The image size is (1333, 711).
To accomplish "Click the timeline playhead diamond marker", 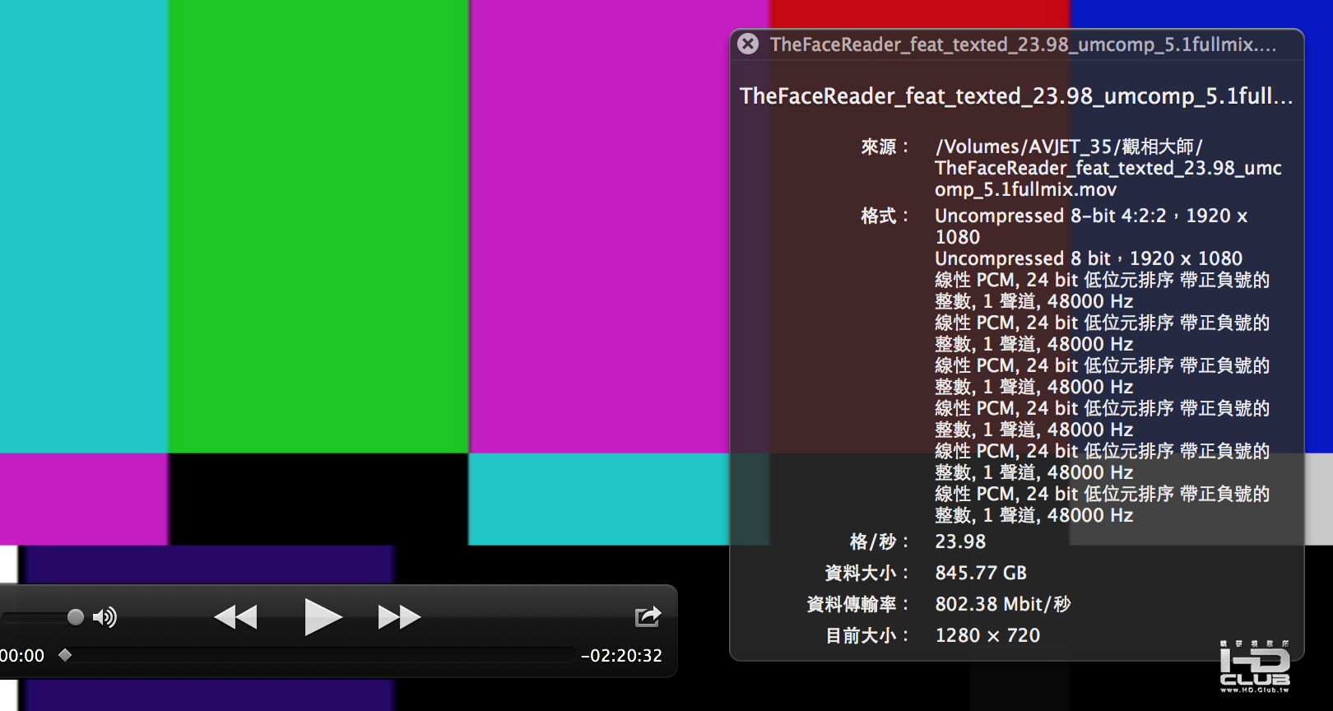I will 65,655.
